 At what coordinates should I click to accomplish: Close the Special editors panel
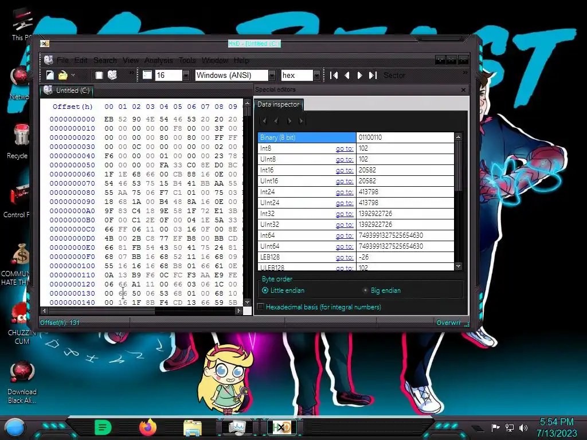(x=463, y=90)
